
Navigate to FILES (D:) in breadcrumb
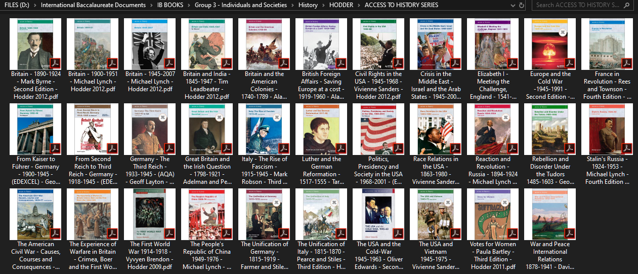click(16, 5)
